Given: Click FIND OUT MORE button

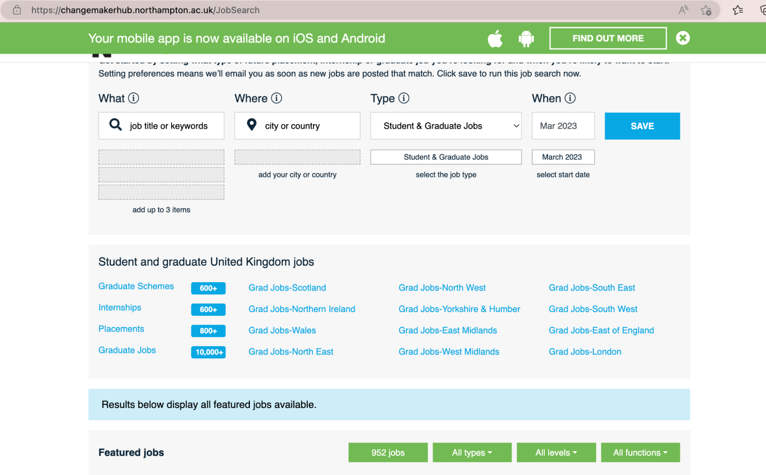Looking at the screenshot, I should (x=608, y=38).
